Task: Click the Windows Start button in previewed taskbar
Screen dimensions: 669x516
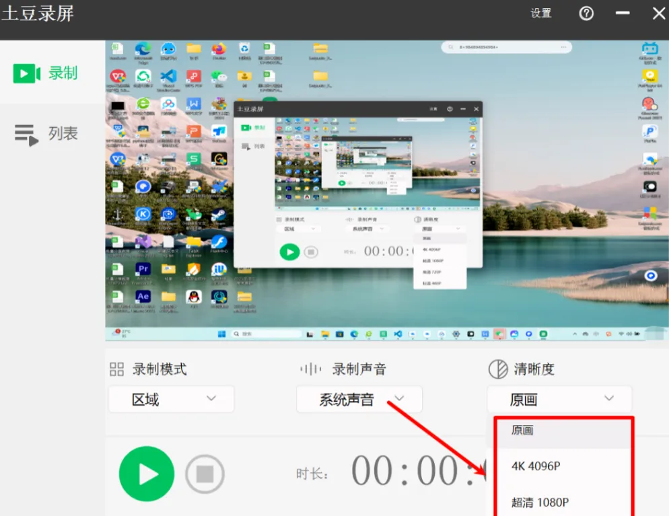Action: 221,334
